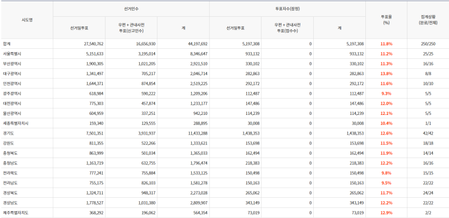Click 전라북도 15/15 count status
Viewport: 449px width, 218px height.
(428, 173)
